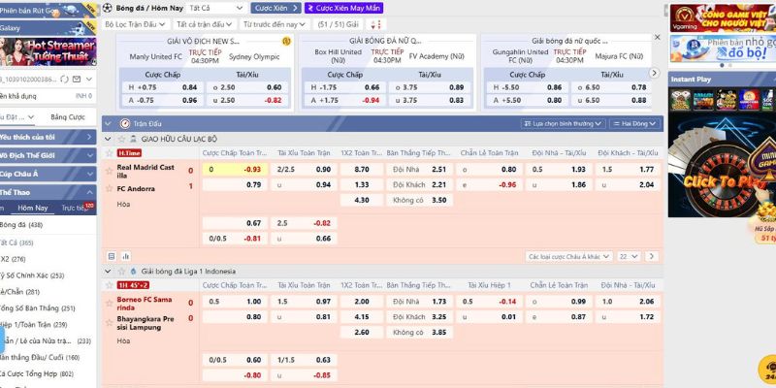
Task: Click the (51 / 51) Giải button
Action: 338,24
